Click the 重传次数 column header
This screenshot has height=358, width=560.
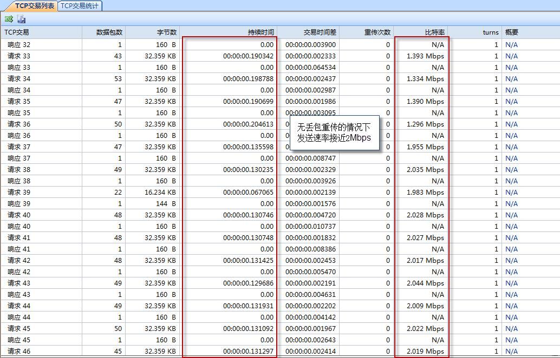(377, 32)
